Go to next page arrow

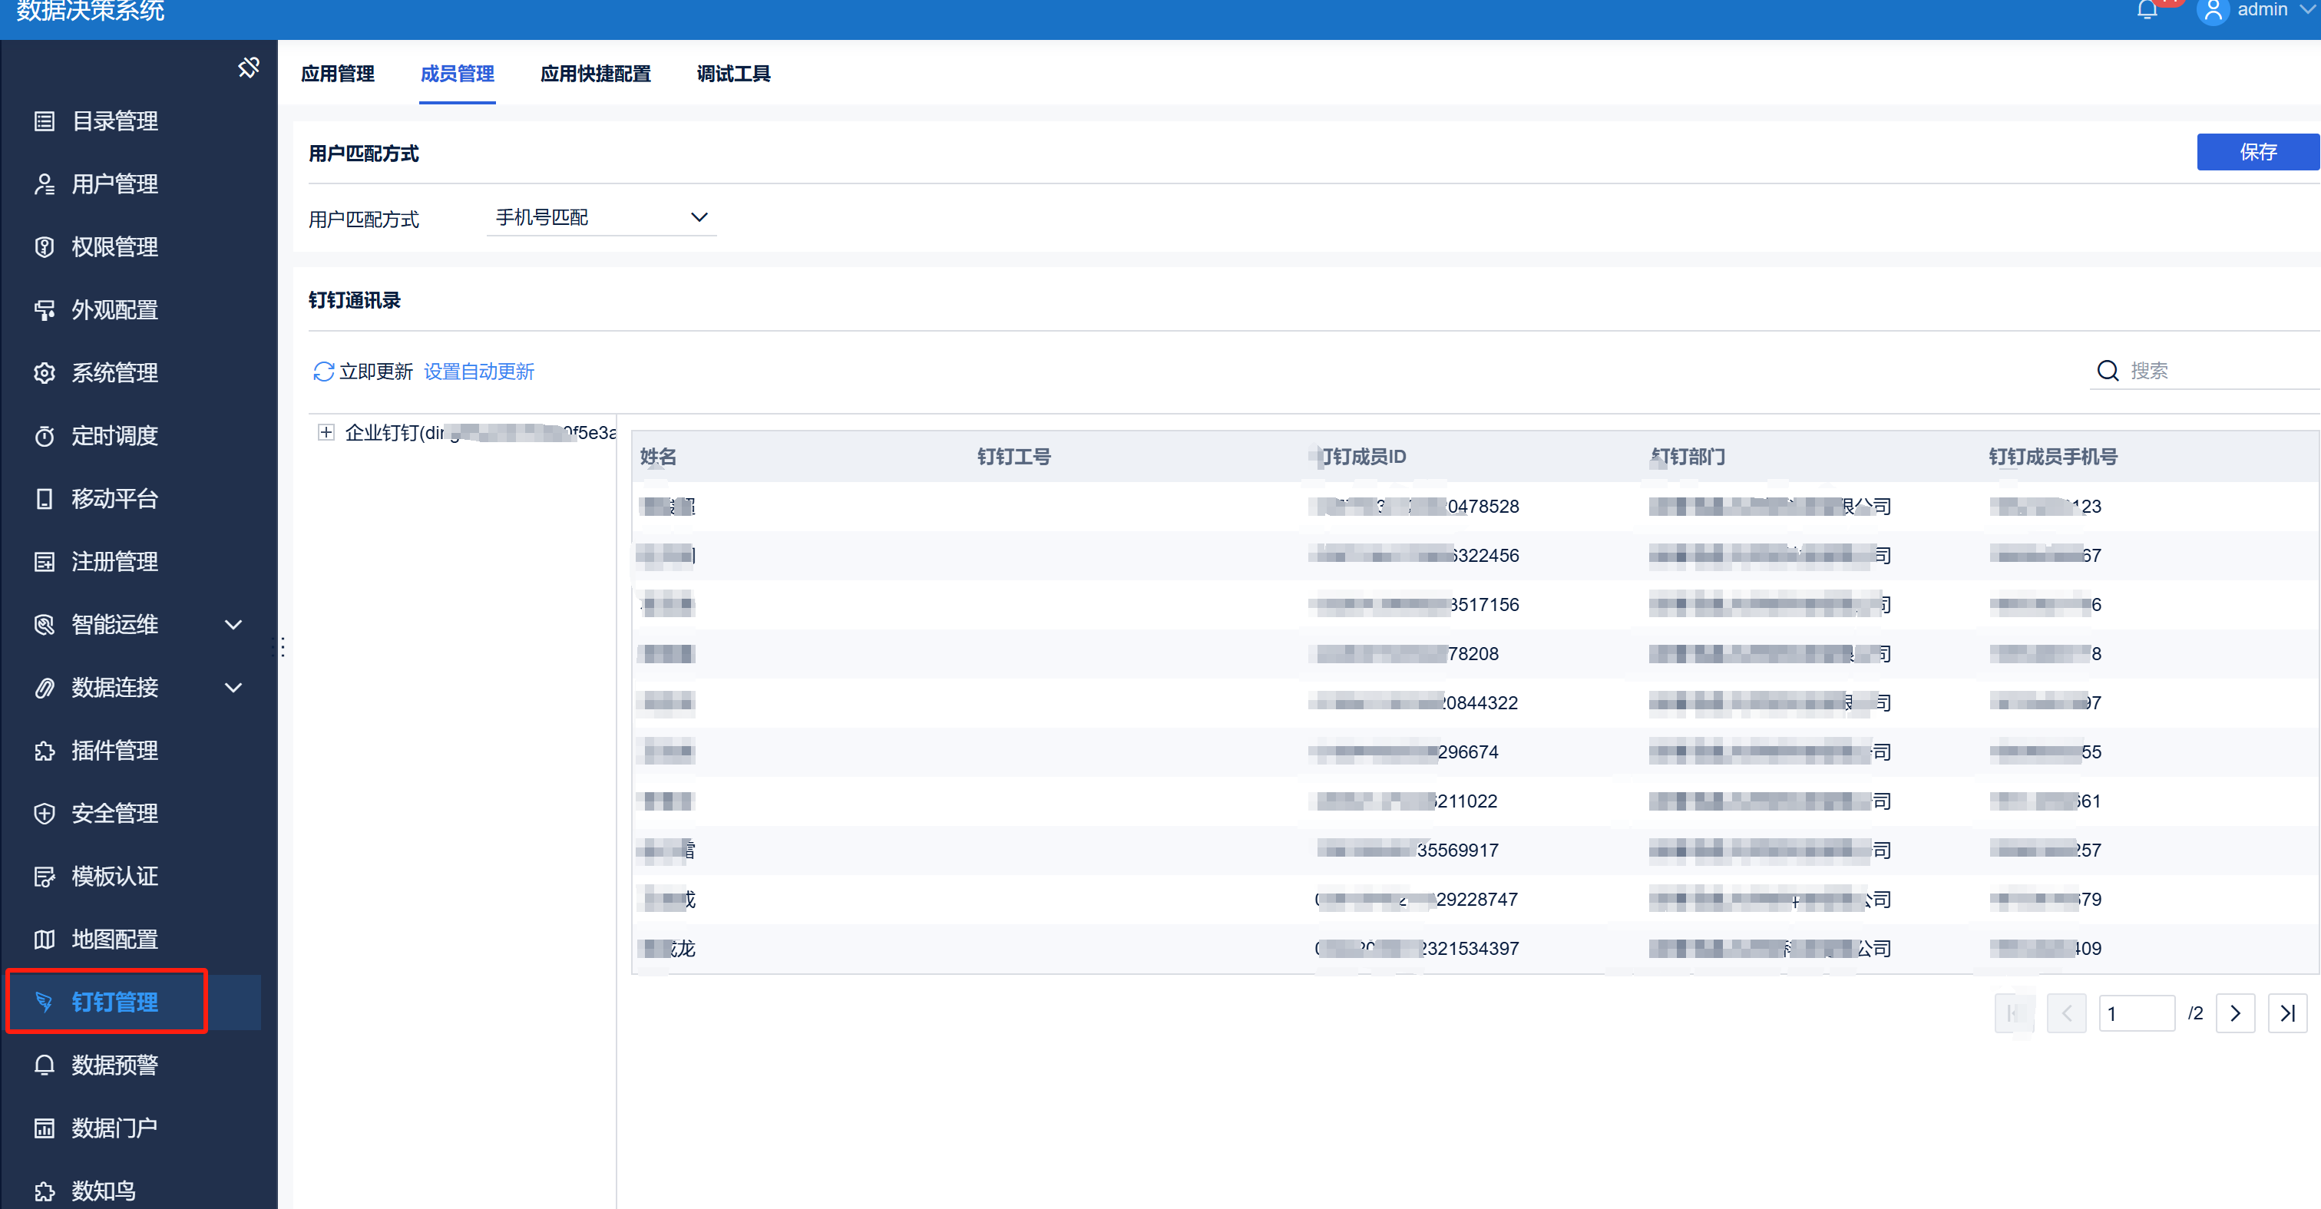pyautogui.click(x=2236, y=1013)
